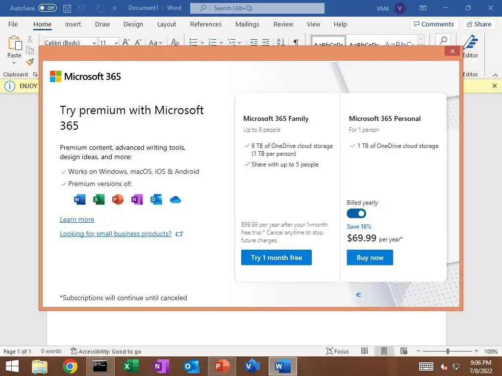Expand the Paste options arrow
502x376 pixels.
tap(14, 63)
